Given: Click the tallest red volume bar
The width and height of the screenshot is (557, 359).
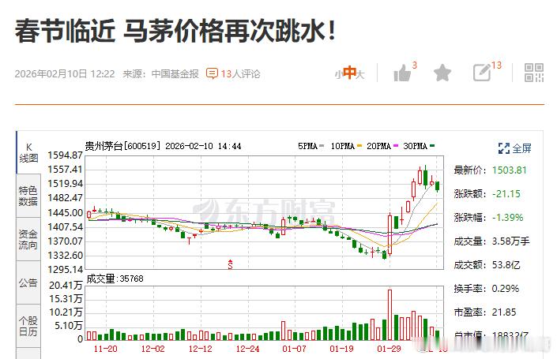Looking at the screenshot, I should tap(390, 315).
